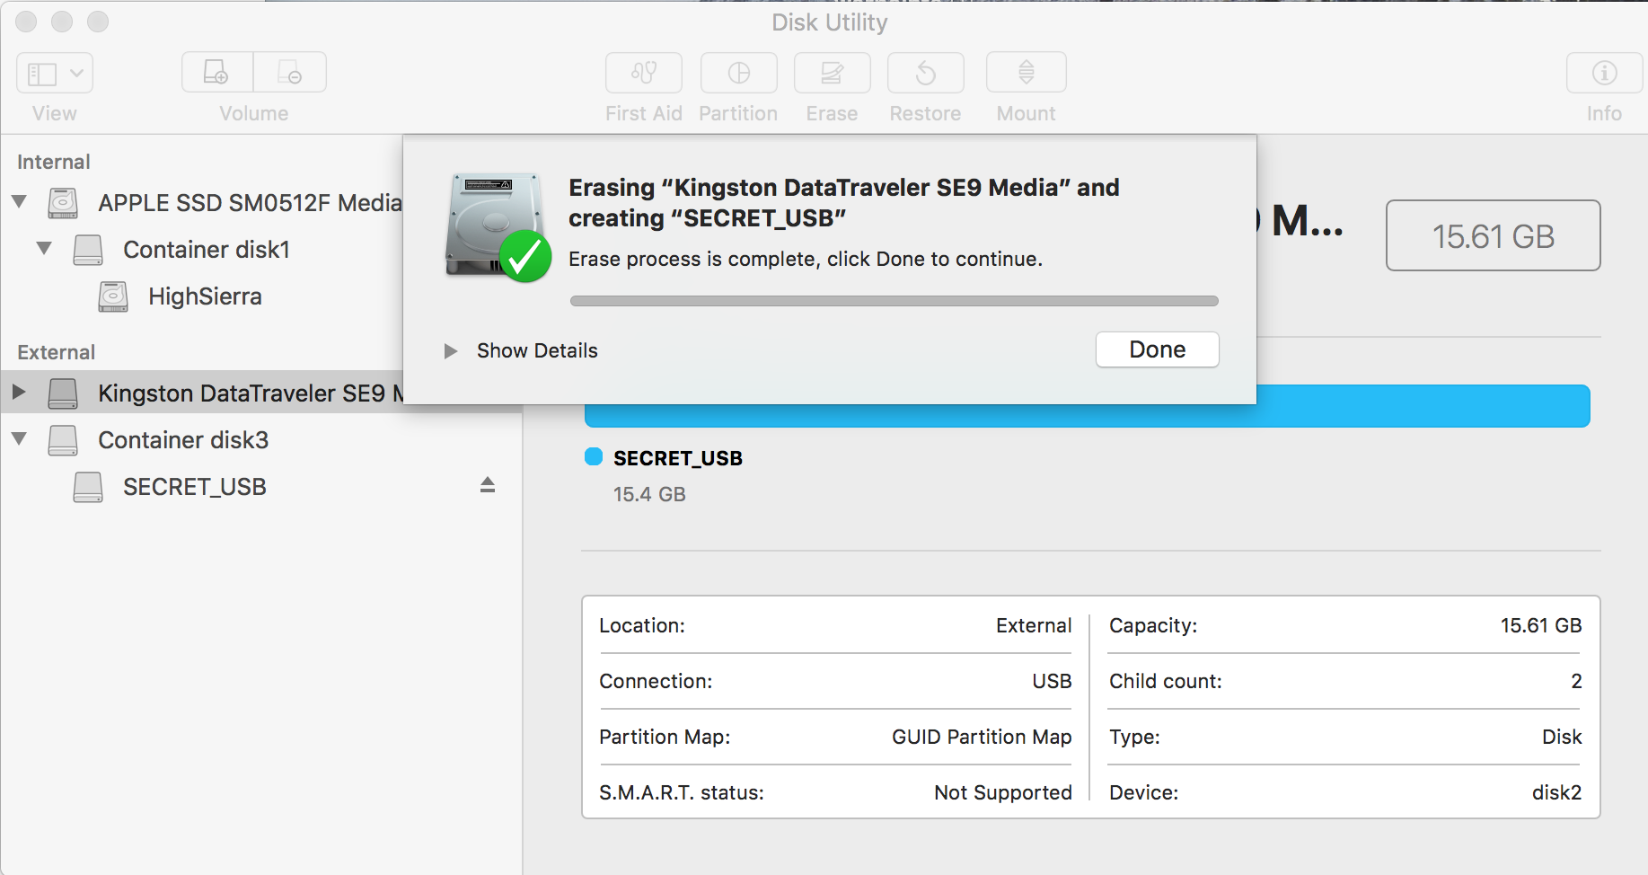Click the Erase toolbar icon

pyautogui.click(x=833, y=73)
